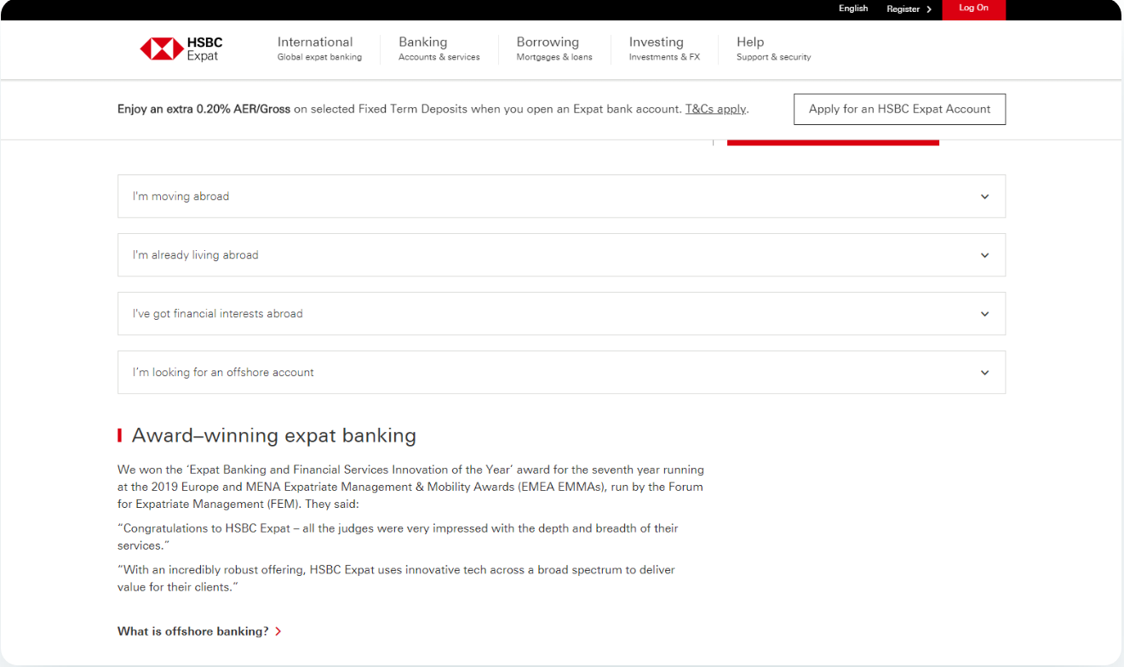Click the Accounts & services subtitle
The width and height of the screenshot is (1124, 667).
[439, 57]
